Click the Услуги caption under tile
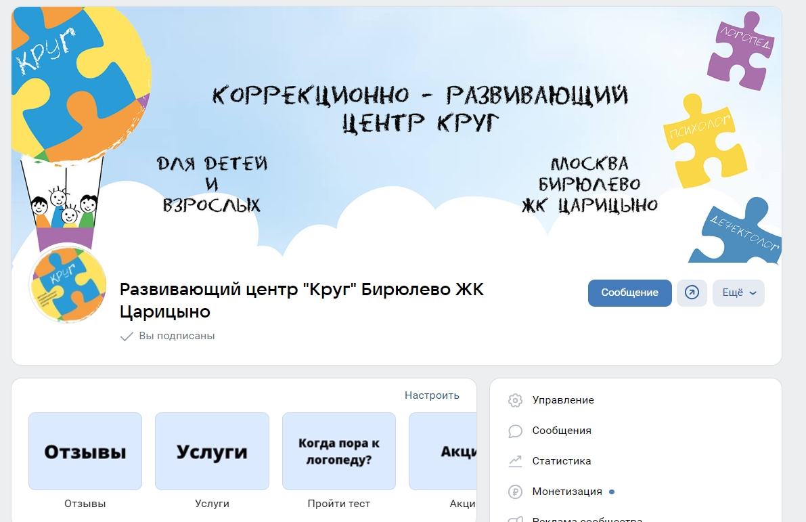Screen dimensions: 806x522 pyautogui.click(x=212, y=504)
